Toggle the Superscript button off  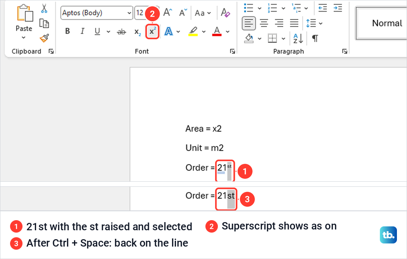tap(152, 31)
